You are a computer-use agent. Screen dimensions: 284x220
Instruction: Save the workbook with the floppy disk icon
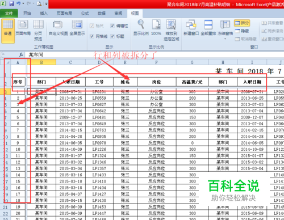(x=11, y=3)
